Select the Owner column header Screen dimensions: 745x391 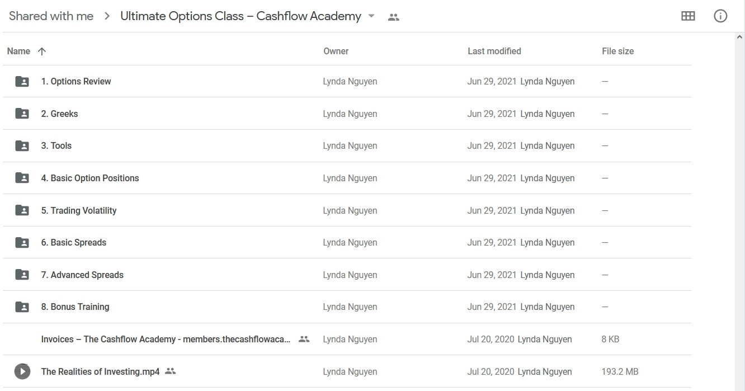pyautogui.click(x=336, y=51)
